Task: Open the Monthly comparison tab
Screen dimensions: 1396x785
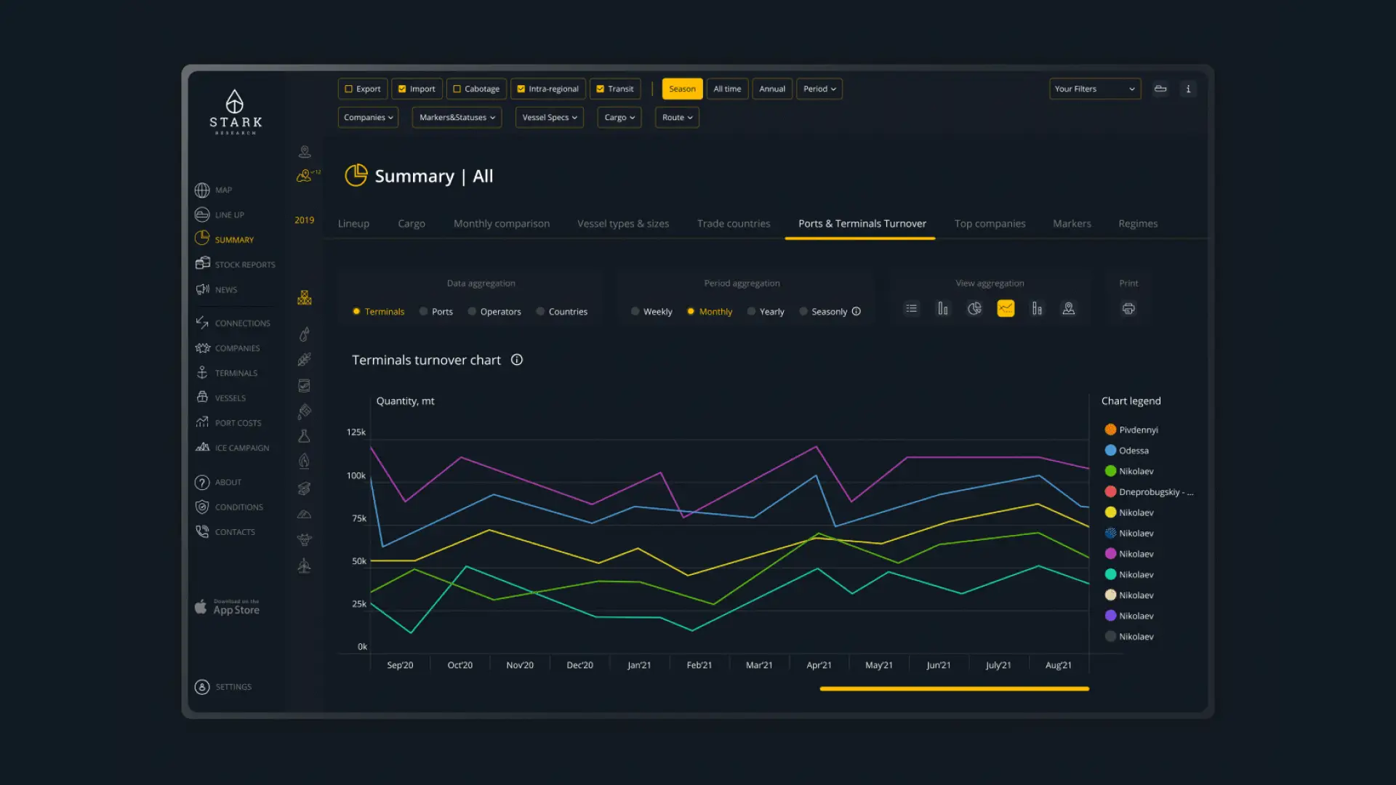Action: [x=501, y=224]
